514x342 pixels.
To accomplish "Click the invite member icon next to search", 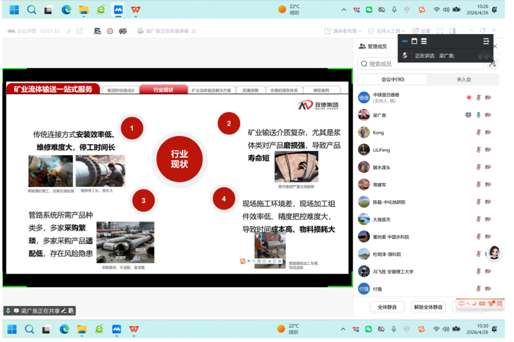I will tap(492, 64).
